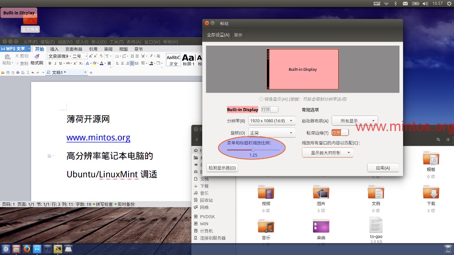Click the grow font size icon
This screenshot has width=454, height=255.
click(90, 56)
